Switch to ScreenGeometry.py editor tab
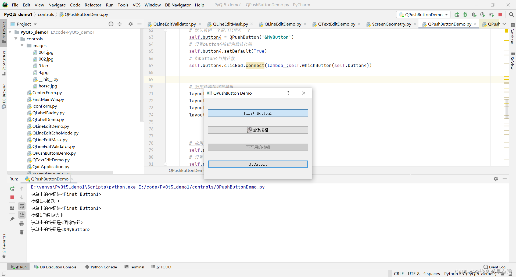This screenshot has height=277, width=516. point(391,24)
